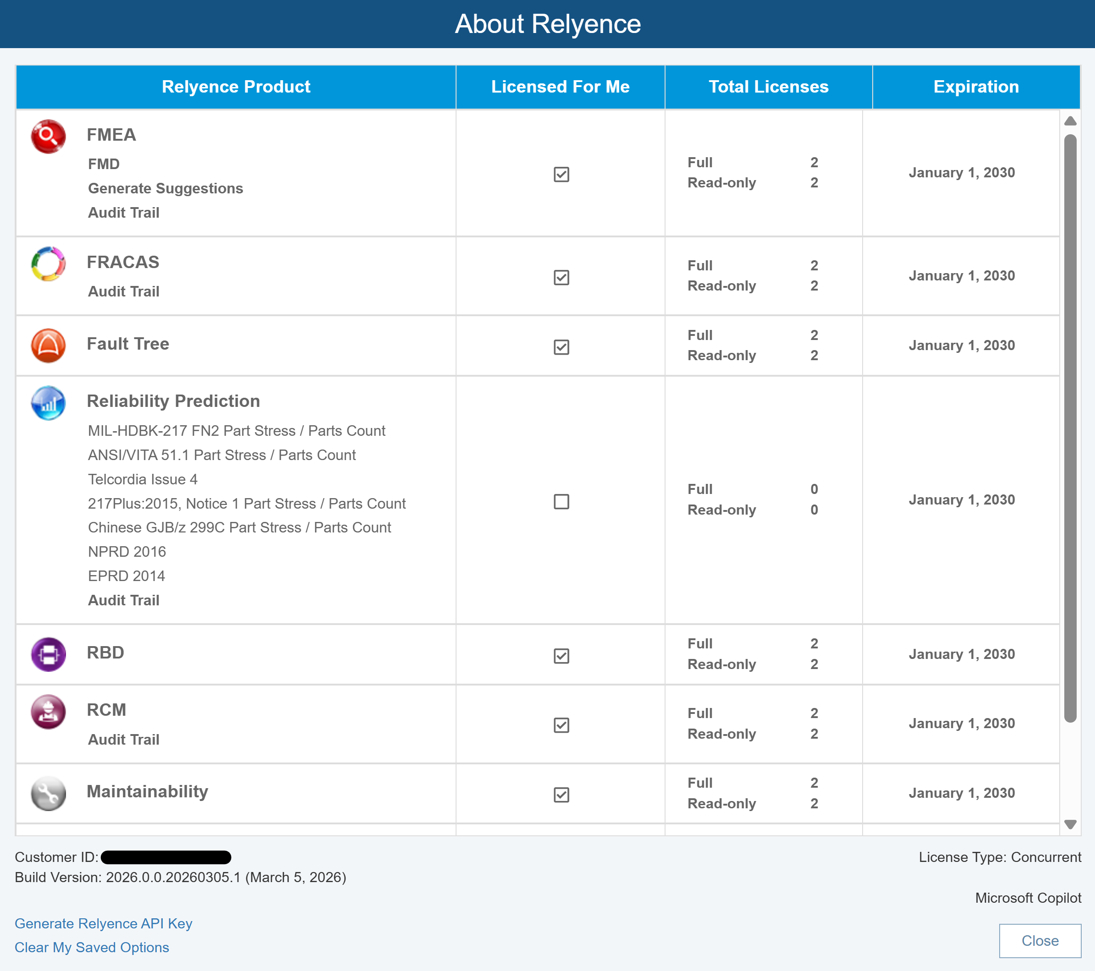Click the scroll down arrow

pos(1070,824)
